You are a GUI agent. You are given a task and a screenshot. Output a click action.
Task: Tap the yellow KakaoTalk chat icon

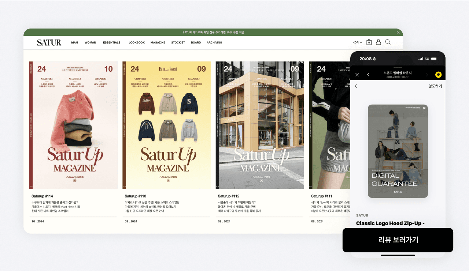click(438, 75)
